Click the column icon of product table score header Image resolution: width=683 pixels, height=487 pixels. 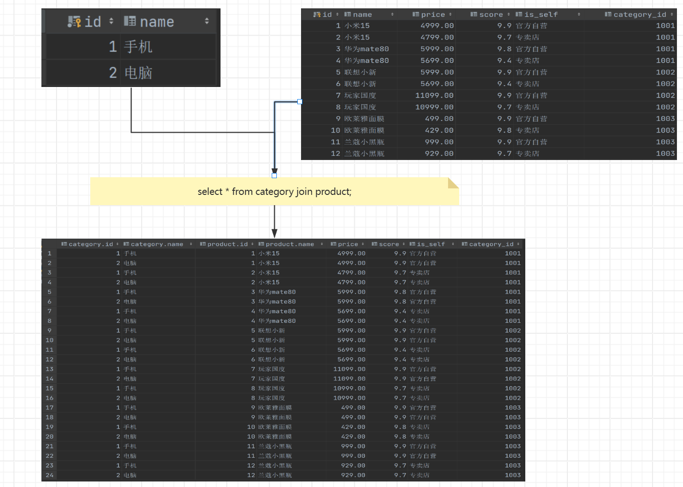(474, 14)
